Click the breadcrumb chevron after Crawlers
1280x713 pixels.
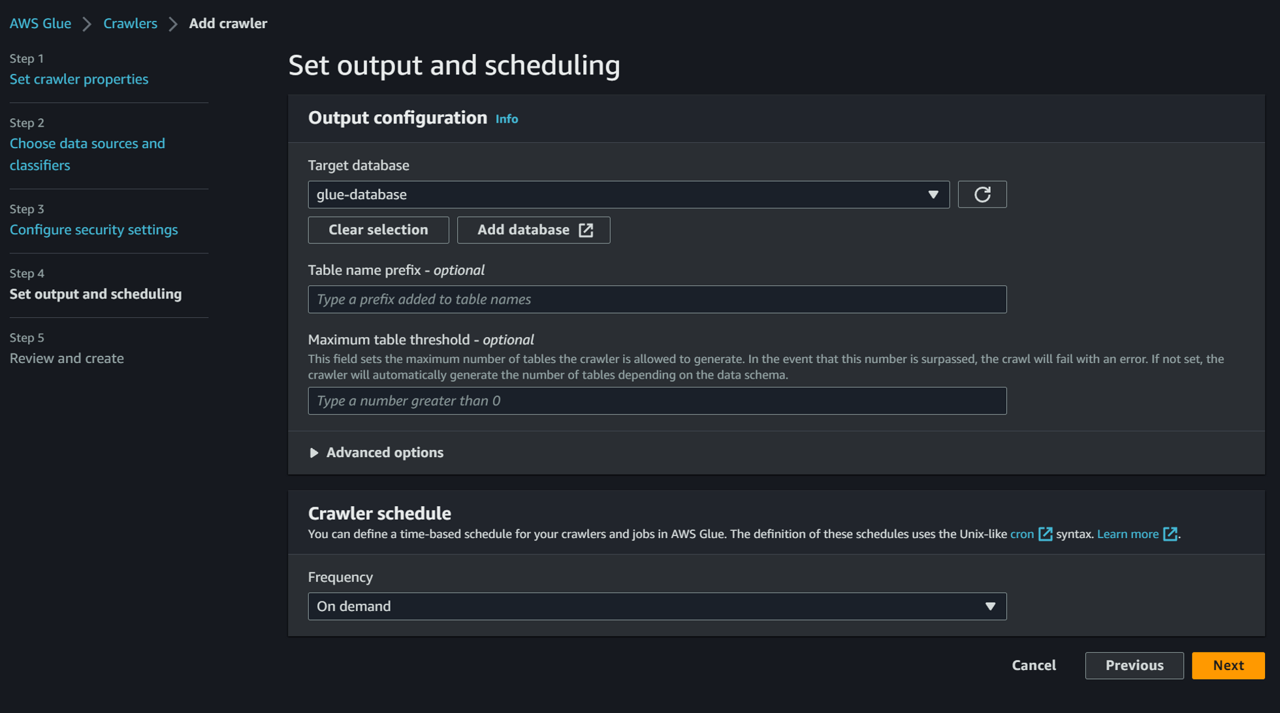tap(173, 24)
